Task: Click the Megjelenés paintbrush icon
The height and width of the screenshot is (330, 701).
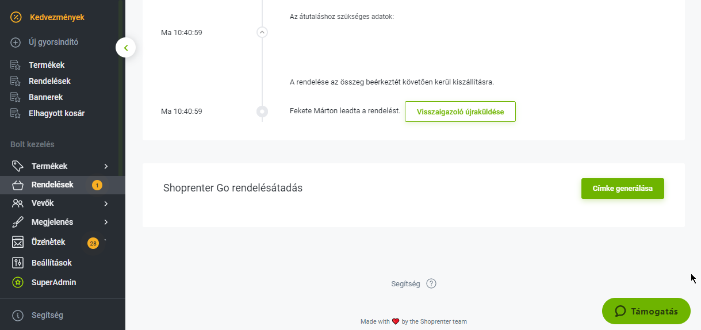Action: (18, 222)
